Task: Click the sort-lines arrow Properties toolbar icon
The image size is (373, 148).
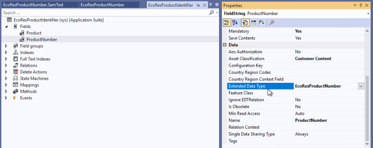Action: (262, 22)
